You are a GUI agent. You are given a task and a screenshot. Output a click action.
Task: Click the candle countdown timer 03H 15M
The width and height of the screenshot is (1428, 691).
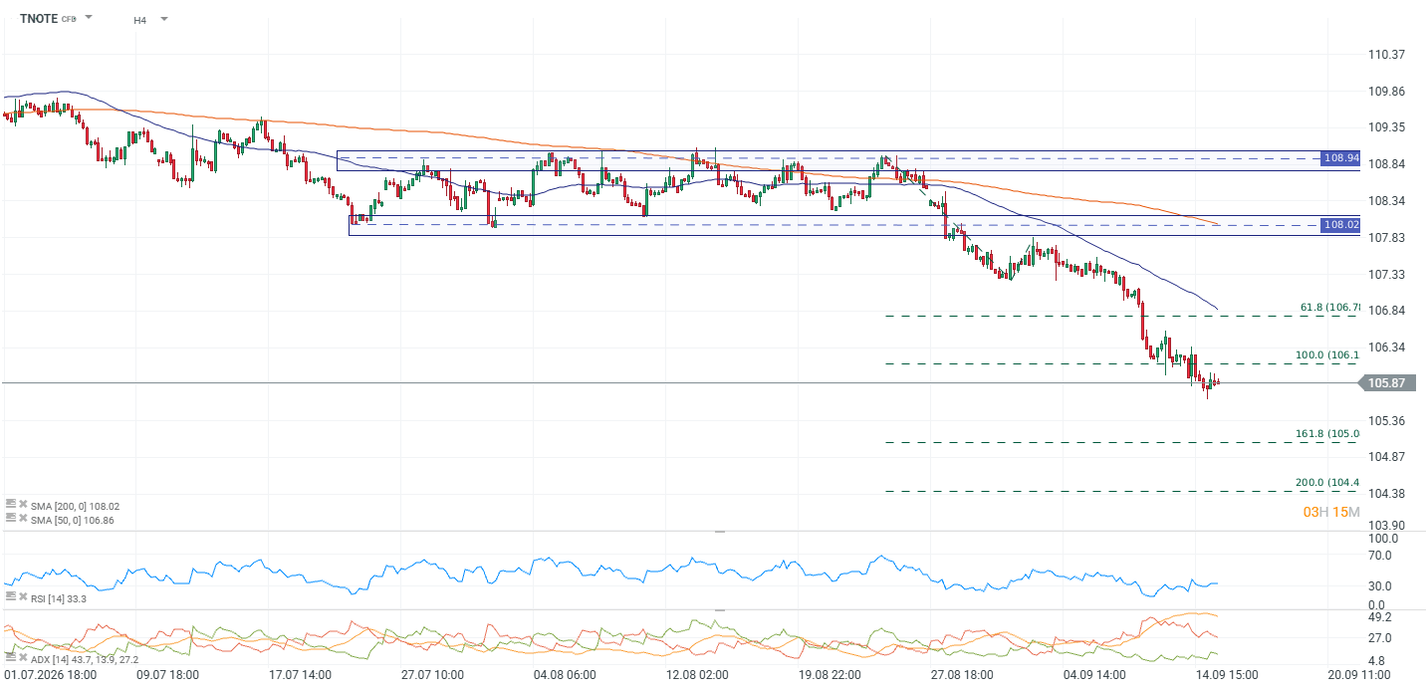[x=1331, y=512]
